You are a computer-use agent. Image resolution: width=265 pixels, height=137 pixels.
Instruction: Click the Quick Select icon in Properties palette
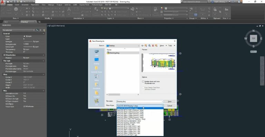tap(44, 30)
